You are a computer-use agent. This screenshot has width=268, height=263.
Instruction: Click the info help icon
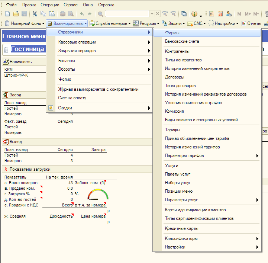tap(194, 14)
